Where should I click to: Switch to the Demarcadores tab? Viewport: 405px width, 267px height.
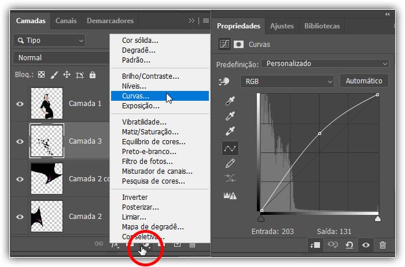(x=111, y=21)
